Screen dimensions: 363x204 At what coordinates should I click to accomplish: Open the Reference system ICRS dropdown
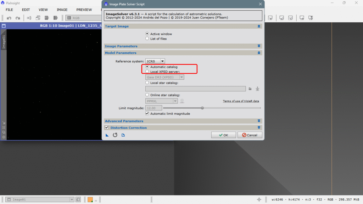pos(155,61)
